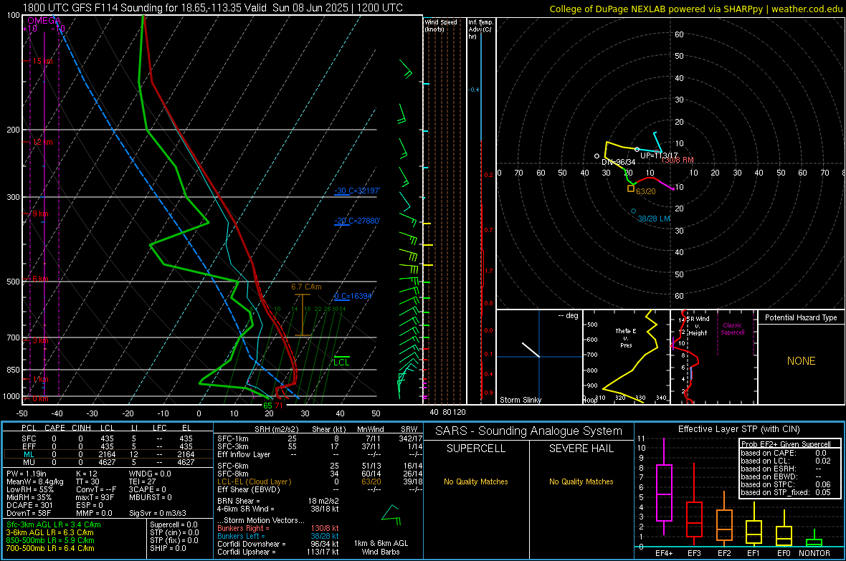
Task: Select the 9 km height marker
Action: (x=40, y=214)
